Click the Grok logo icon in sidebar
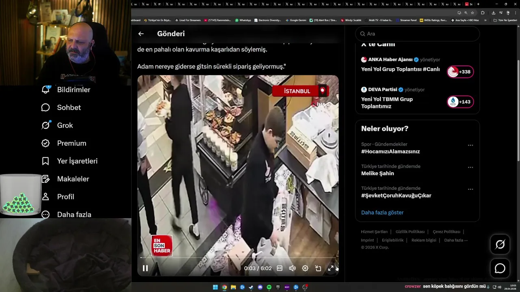The width and height of the screenshot is (520, 292). click(45, 125)
